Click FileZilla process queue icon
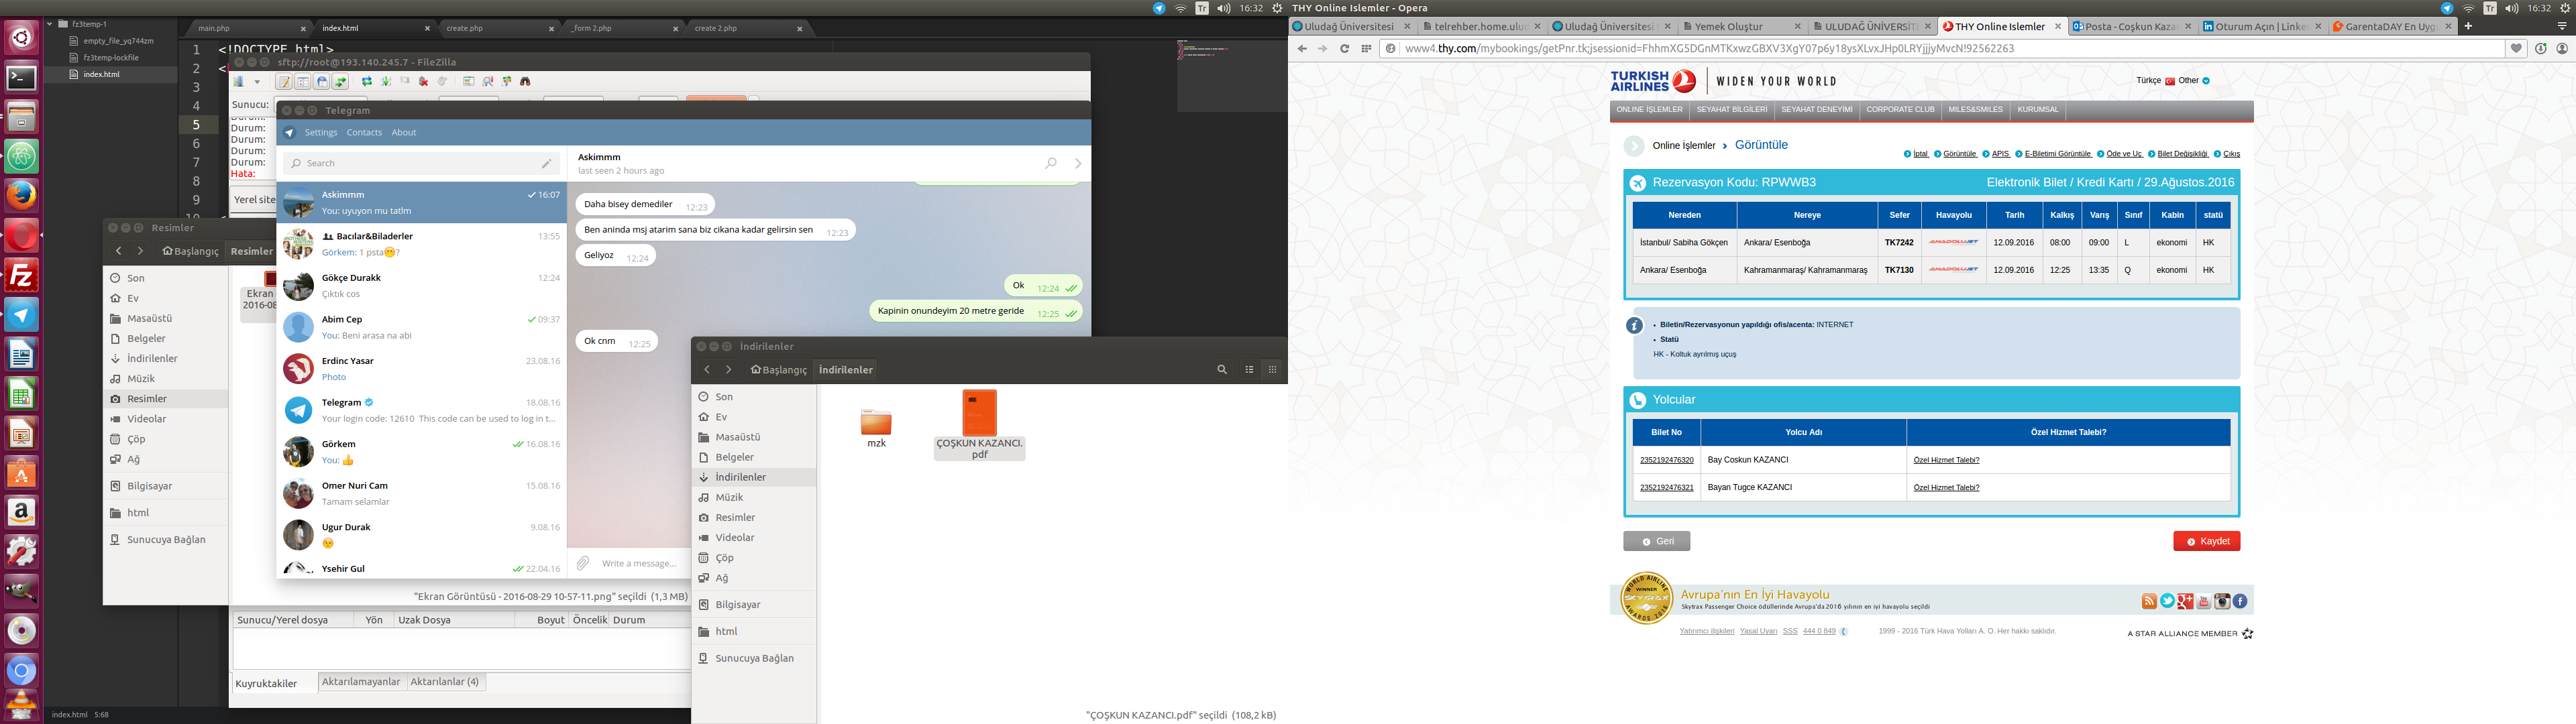The height and width of the screenshot is (724, 2576). (386, 82)
